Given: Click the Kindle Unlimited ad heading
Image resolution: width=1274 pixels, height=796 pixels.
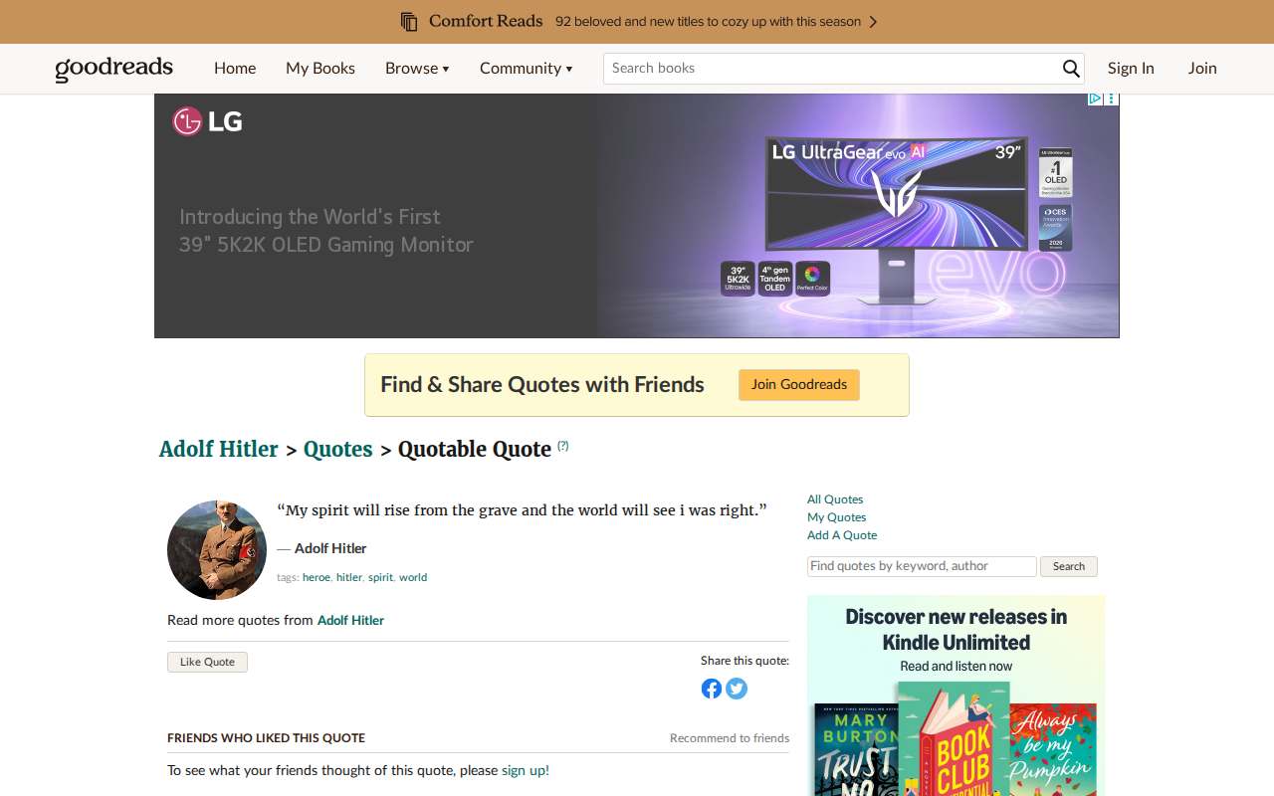Looking at the screenshot, I should pyautogui.click(x=956, y=630).
